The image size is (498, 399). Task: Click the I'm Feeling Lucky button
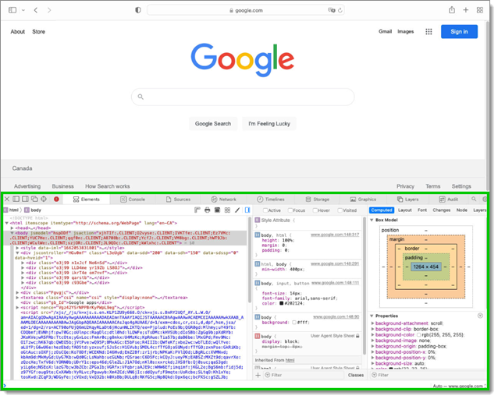(x=269, y=124)
